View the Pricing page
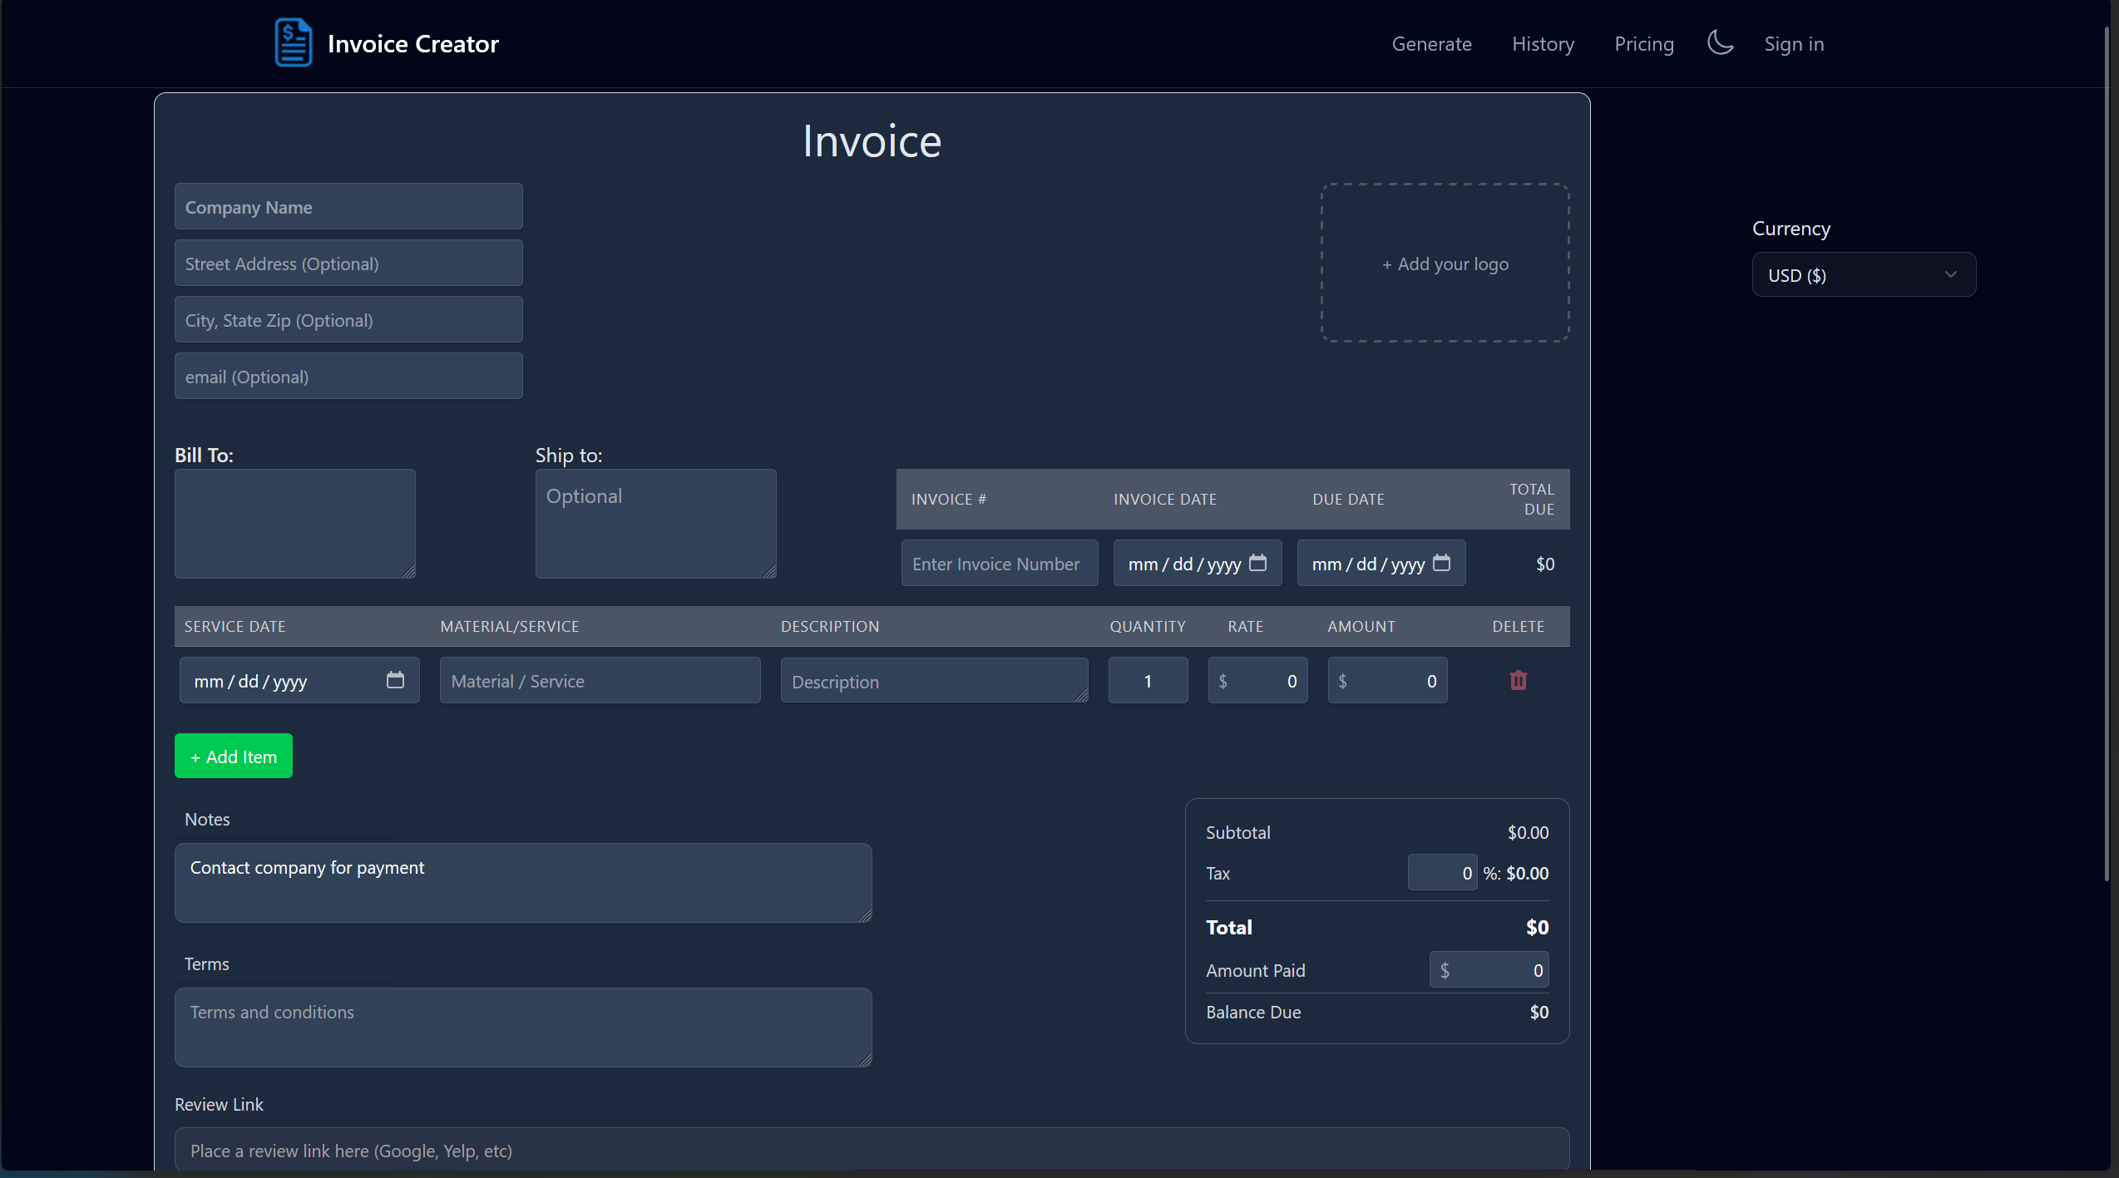 1644,43
